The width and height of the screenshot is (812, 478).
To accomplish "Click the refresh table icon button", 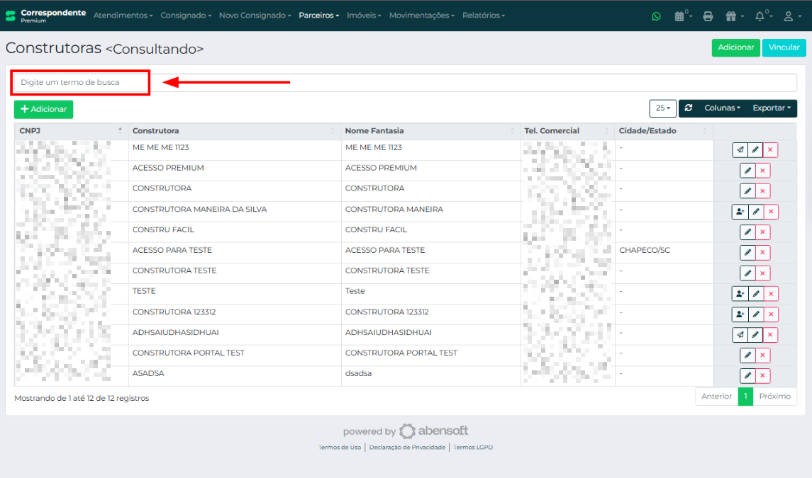I will tap(689, 108).
